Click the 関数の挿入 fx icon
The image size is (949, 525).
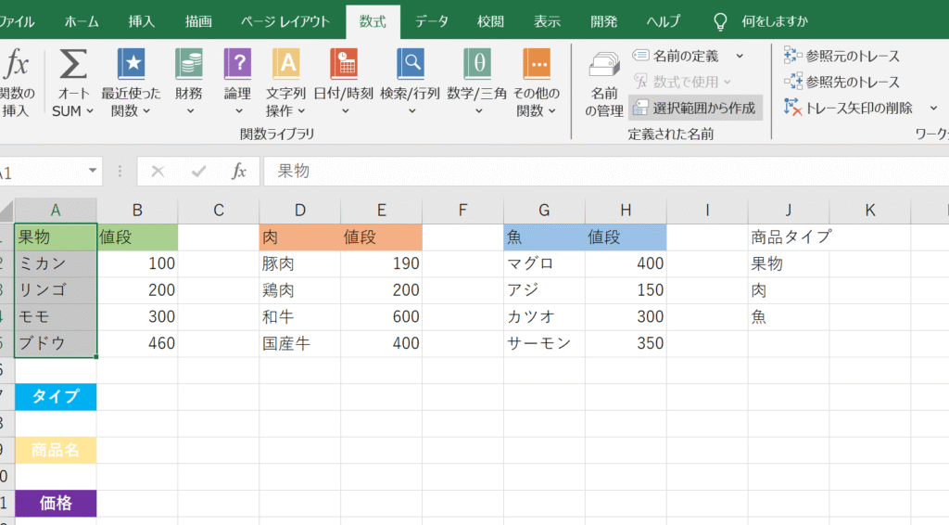[17, 65]
